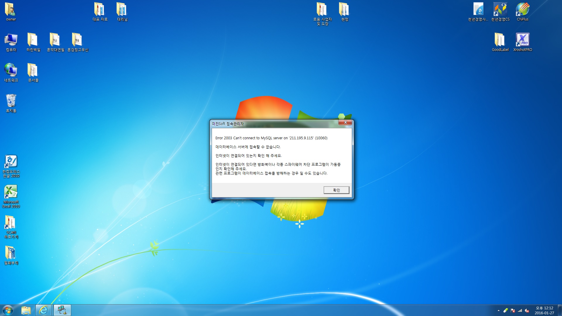562x316 pixels.
Task: Select the CNPlus shortcut icon
Action: (x=522, y=12)
